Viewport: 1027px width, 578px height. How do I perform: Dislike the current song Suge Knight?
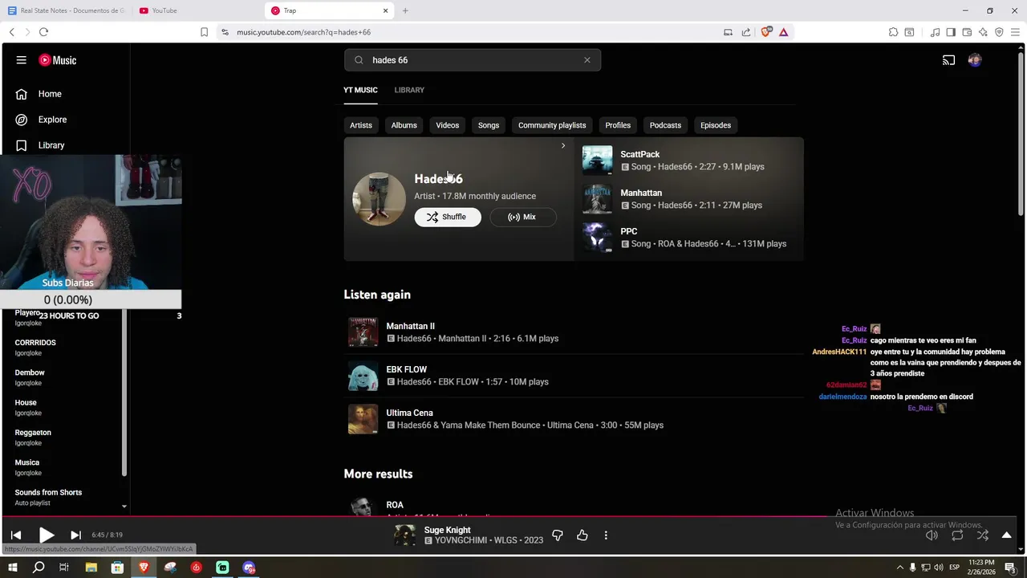558,535
